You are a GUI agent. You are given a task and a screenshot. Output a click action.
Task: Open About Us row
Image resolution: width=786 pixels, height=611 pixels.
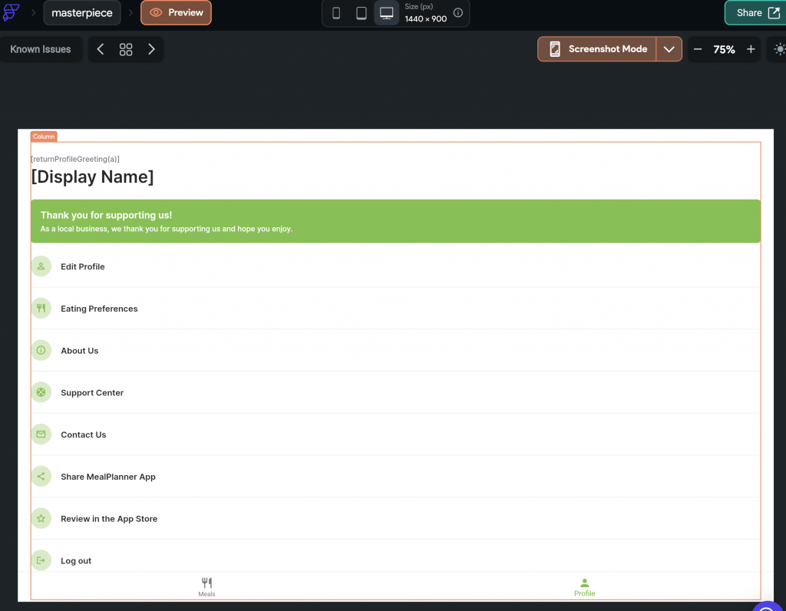395,350
